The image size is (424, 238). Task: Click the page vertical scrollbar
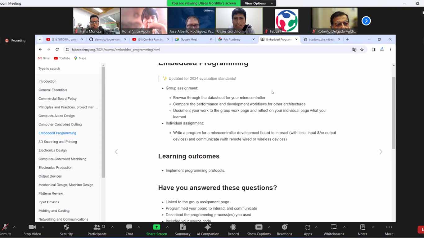click(394, 113)
